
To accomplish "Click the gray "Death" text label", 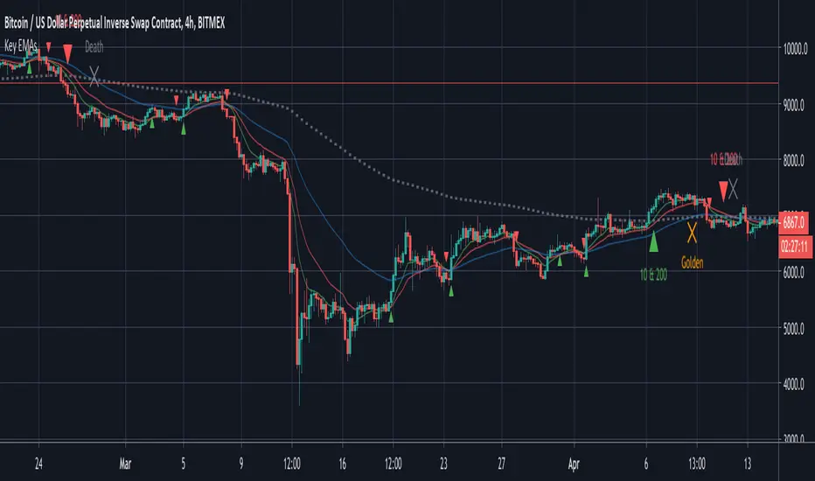I will 94,49.
